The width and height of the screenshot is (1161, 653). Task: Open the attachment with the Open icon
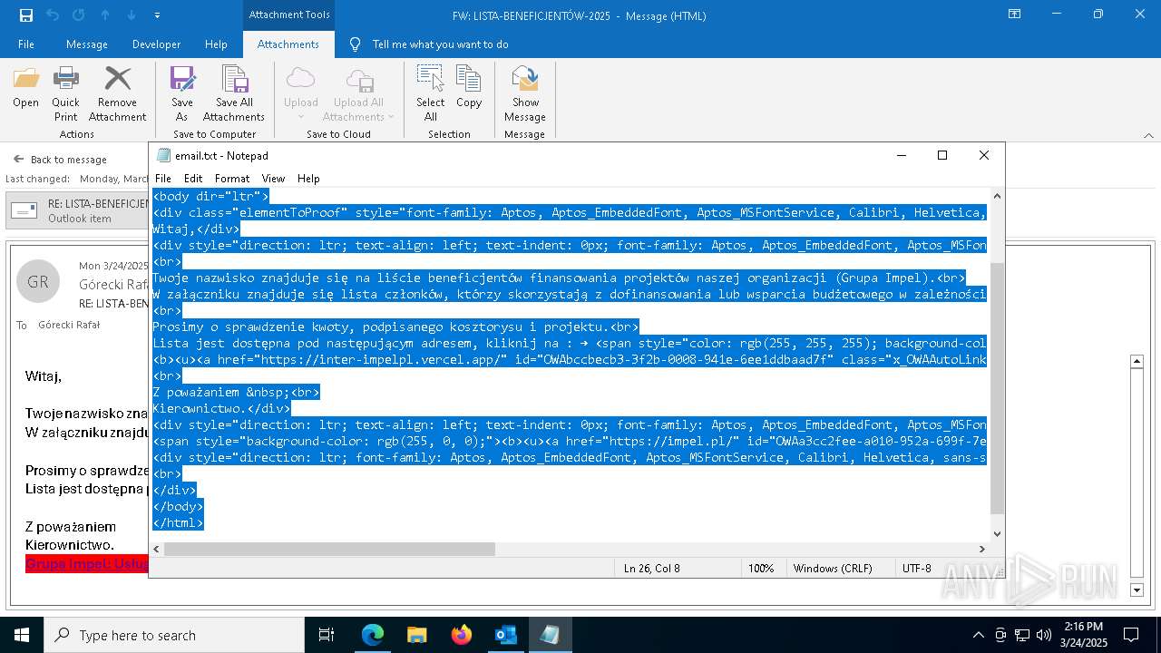point(25,88)
